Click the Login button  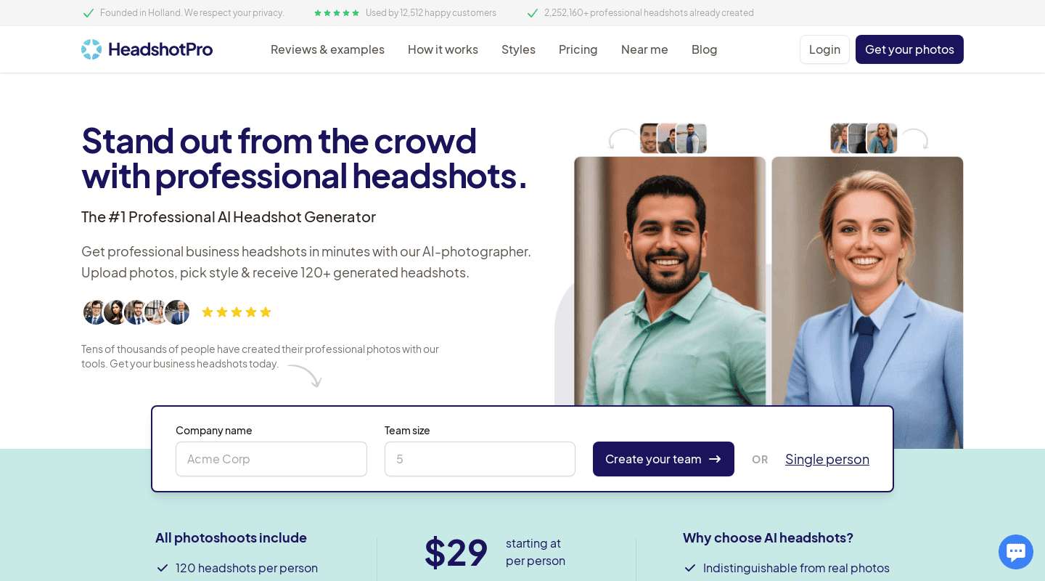click(824, 49)
